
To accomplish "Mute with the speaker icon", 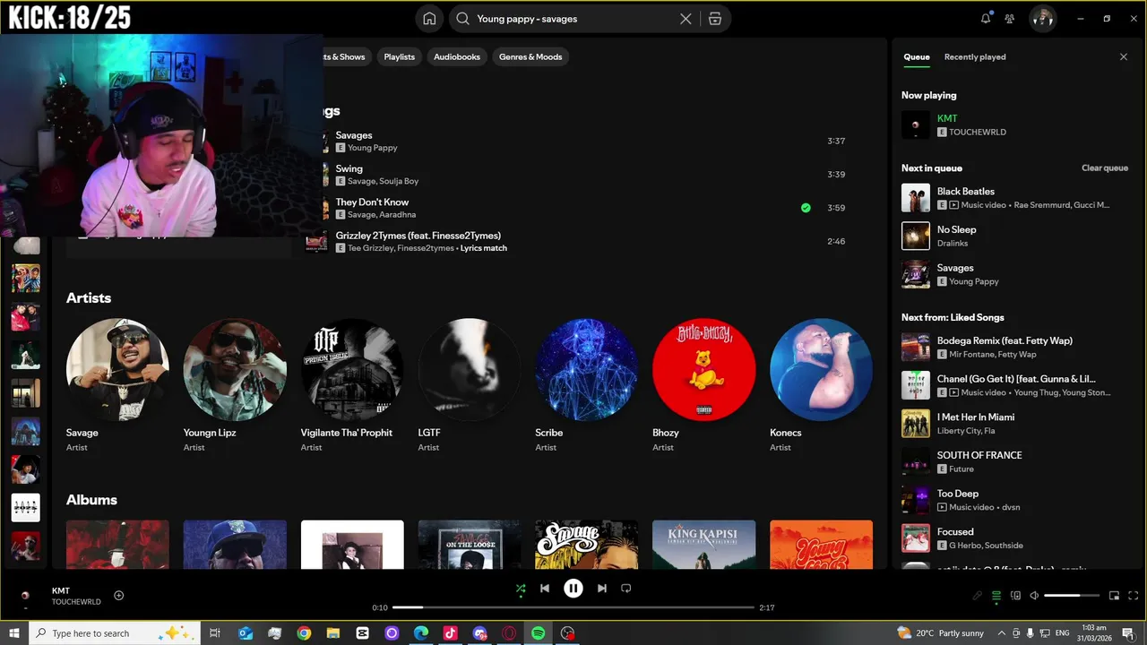I will tap(1034, 596).
